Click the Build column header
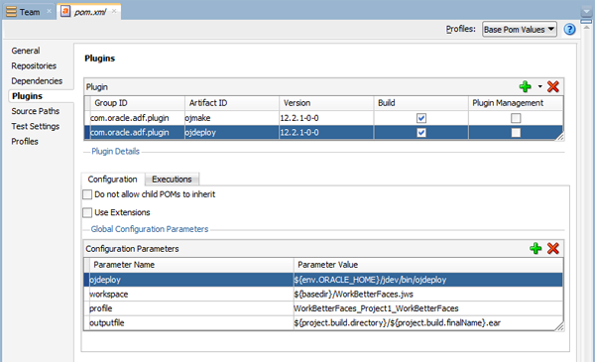The width and height of the screenshot is (595, 362). coord(420,103)
